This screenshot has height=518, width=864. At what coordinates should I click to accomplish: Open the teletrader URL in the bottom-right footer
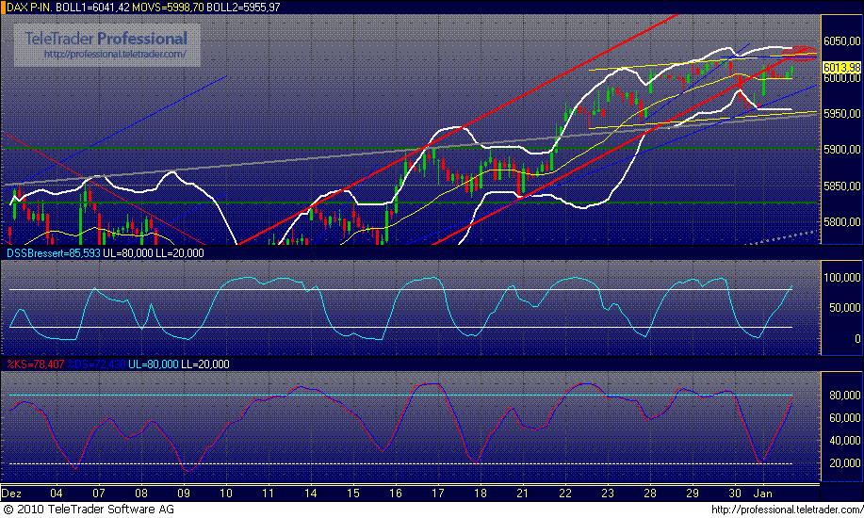[784, 510]
